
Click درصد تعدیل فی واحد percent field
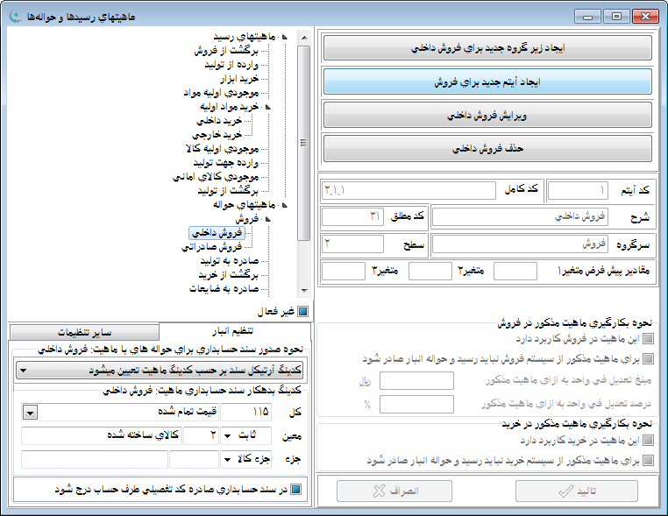click(x=416, y=405)
